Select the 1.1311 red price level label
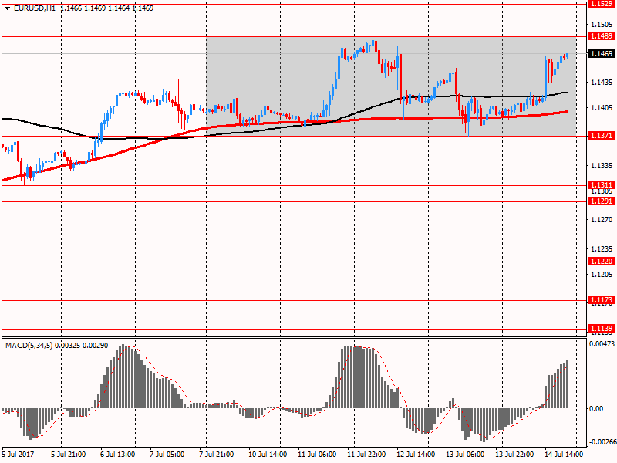The width and height of the screenshot is (617, 463). [602, 185]
